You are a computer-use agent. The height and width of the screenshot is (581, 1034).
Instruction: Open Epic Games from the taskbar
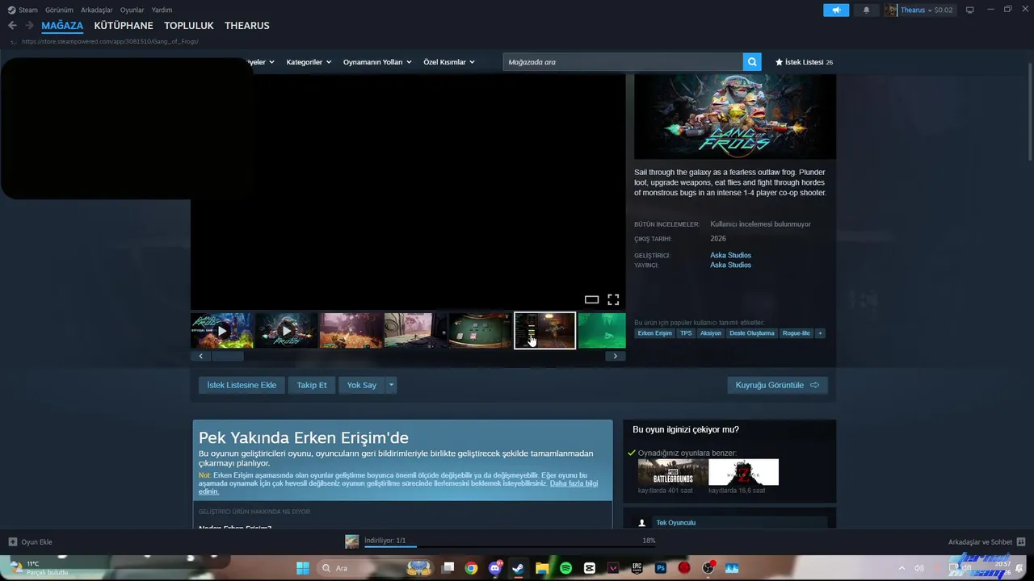tap(637, 568)
